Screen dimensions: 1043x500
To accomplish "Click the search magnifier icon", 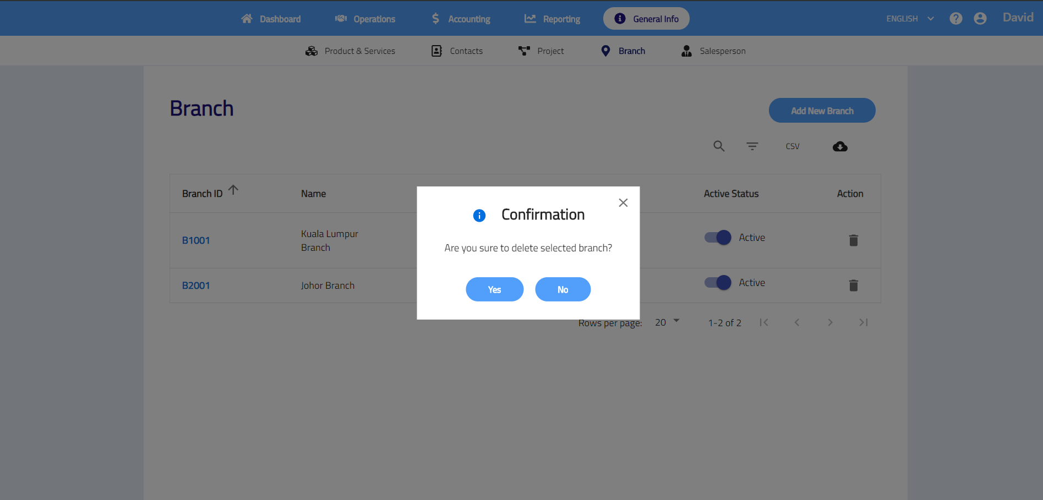I will tap(719, 146).
